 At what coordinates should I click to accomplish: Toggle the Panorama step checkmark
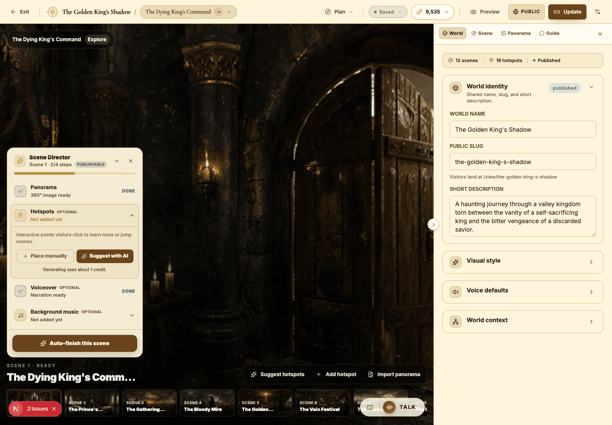tap(20, 191)
